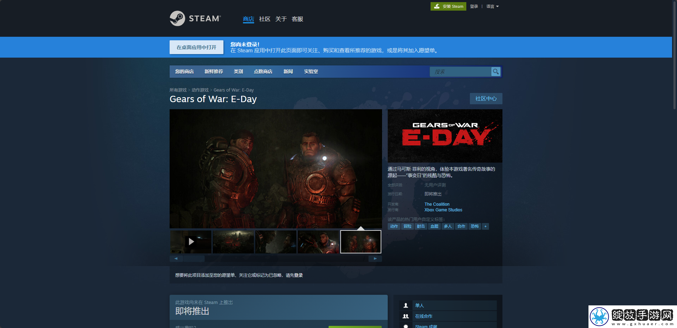Click the search magnifier icon
Image resolution: width=677 pixels, height=328 pixels.
(496, 71)
